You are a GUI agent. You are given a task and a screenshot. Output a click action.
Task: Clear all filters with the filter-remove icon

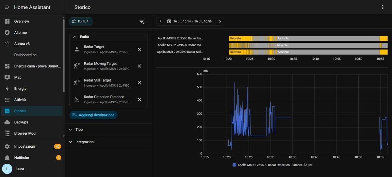click(x=142, y=22)
